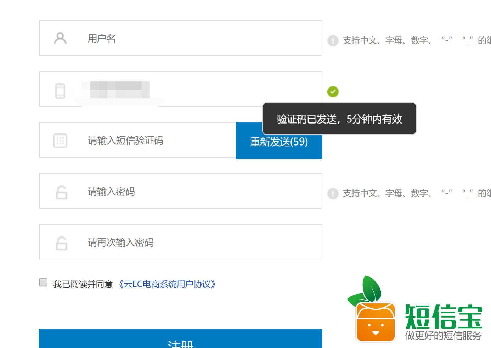
Task: Click the info icon beside username hint
Action: click(x=333, y=41)
